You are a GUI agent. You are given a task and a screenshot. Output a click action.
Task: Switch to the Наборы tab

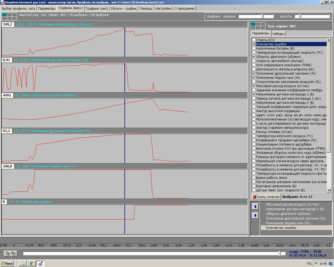pyautogui.click(x=278, y=34)
